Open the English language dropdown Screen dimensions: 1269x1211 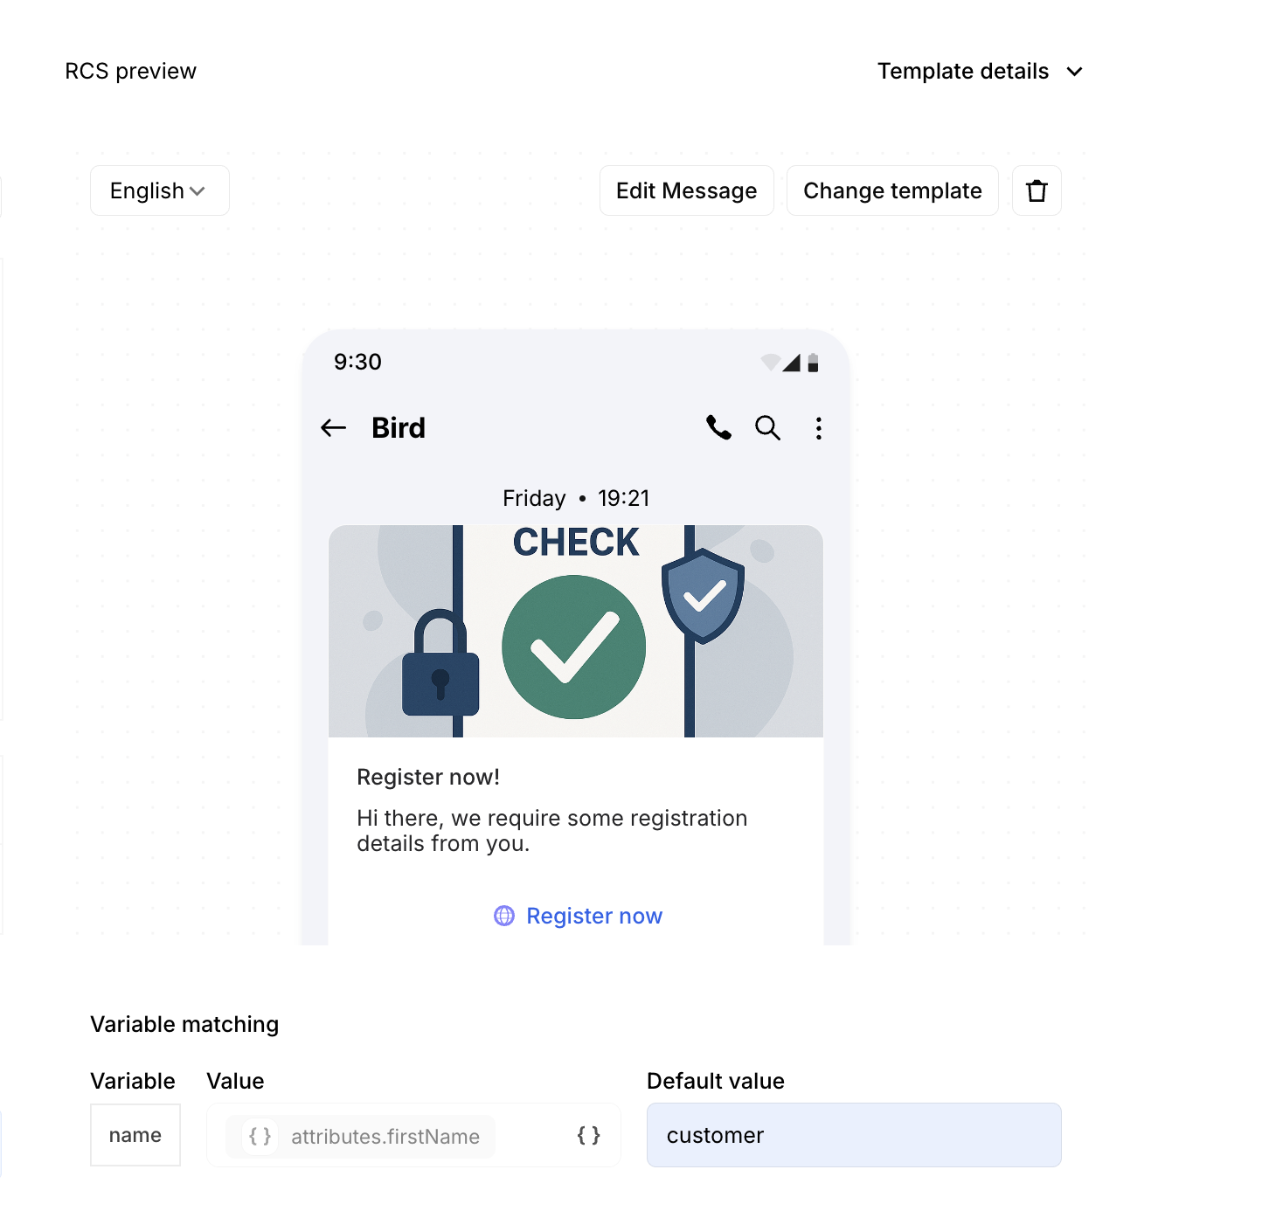[x=159, y=190]
